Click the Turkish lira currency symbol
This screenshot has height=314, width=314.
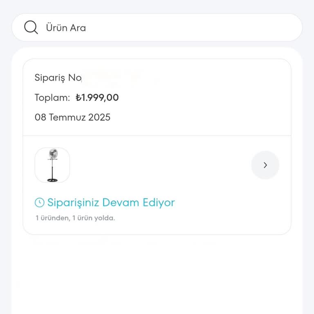(x=78, y=98)
